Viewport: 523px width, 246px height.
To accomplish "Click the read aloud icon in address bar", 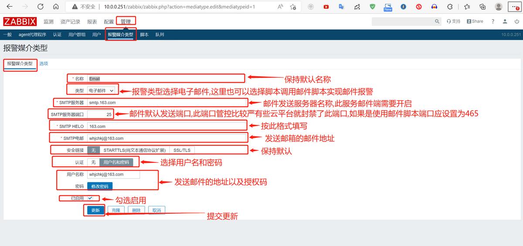I will coord(280,7).
